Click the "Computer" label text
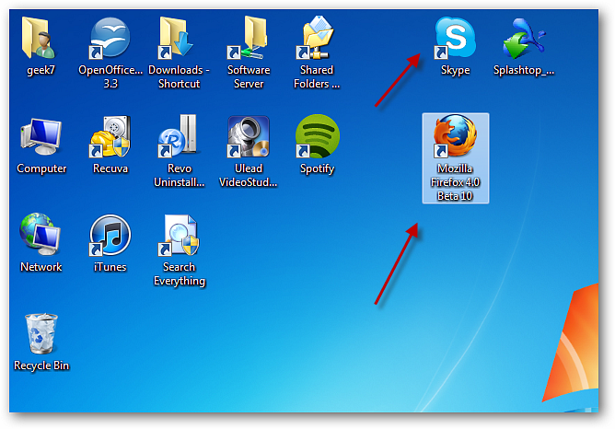Viewport: 615px width, 429px height. click(x=41, y=168)
